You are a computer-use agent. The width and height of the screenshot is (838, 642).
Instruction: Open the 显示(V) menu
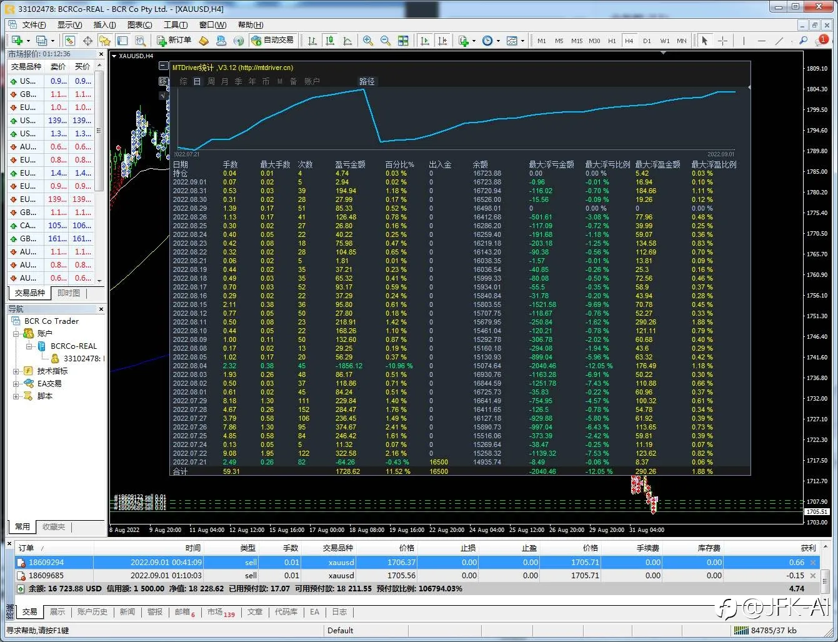(x=69, y=25)
